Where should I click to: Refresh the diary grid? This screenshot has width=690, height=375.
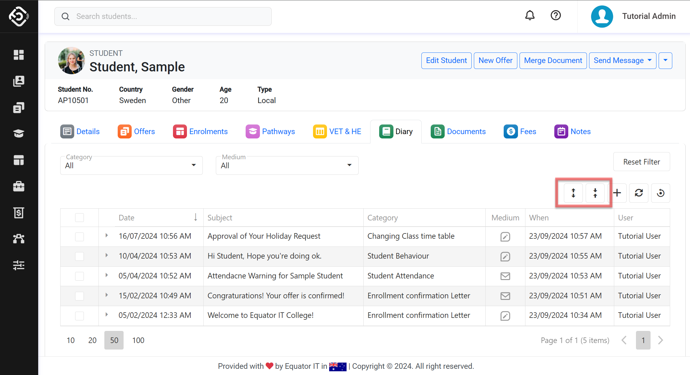[x=639, y=193]
